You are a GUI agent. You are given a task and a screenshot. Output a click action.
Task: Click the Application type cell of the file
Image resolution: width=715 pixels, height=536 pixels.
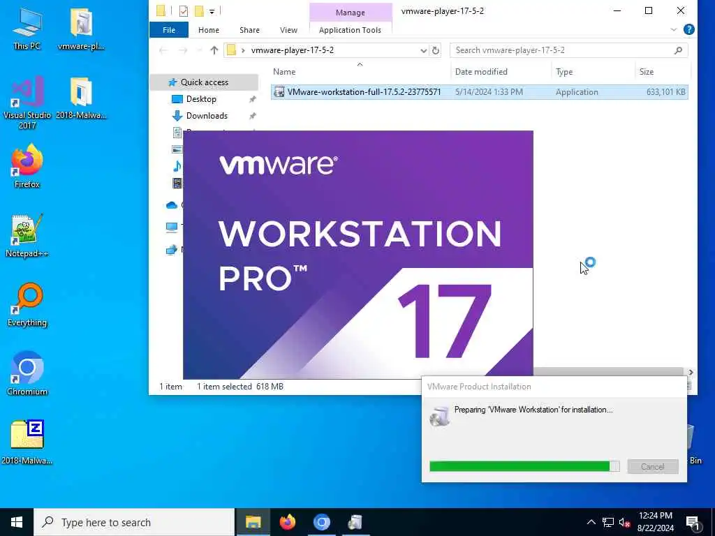576,92
